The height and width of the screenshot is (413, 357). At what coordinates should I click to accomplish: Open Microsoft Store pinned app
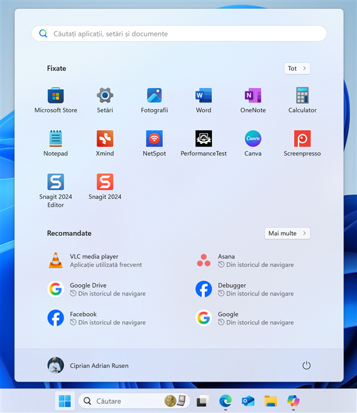(x=56, y=100)
